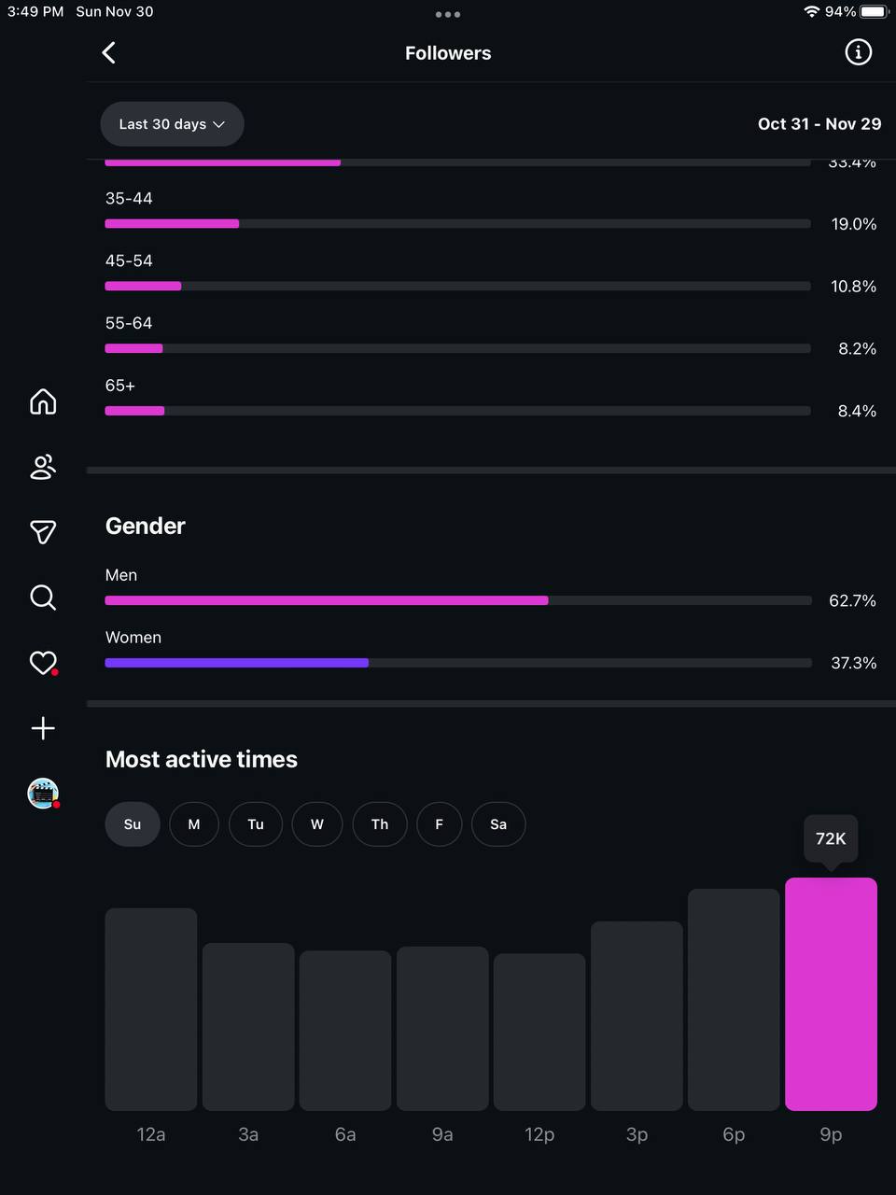Open the Search magnifier icon
Image resolution: width=896 pixels, height=1195 pixels.
43,597
